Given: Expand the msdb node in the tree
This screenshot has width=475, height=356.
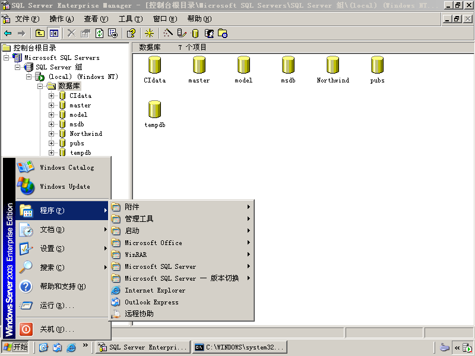Looking at the screenshot, I should click(51, 124).
